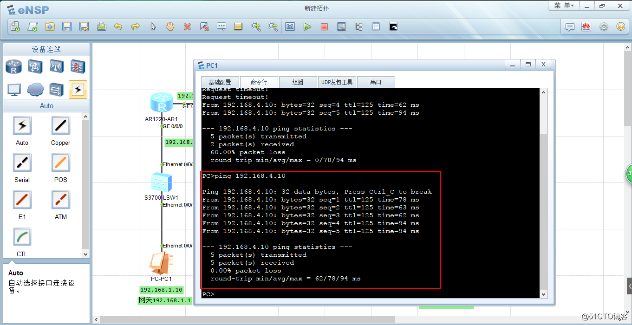632x325 pixels.
Task: Select the AR1220-AR1 router on canvas
Action: tap(161, 103)
